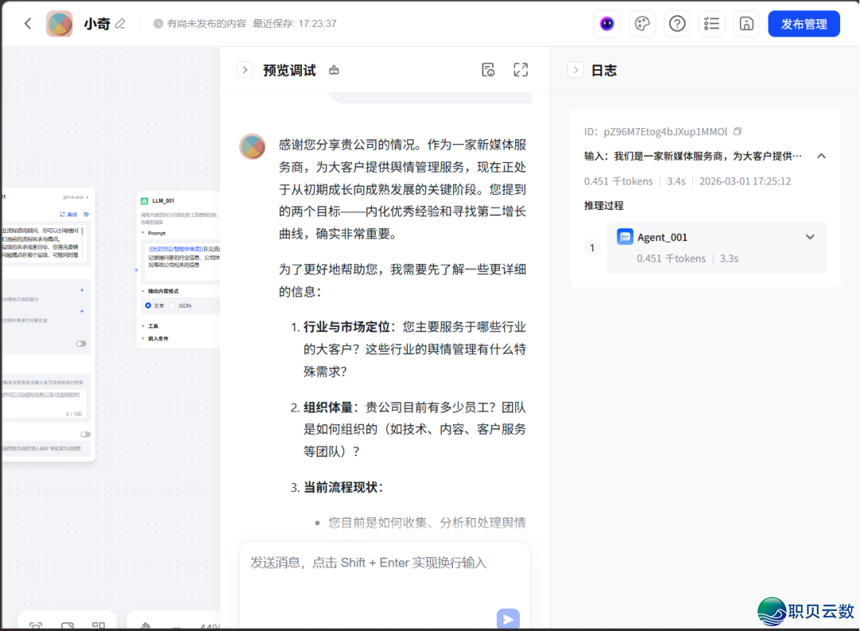860x631 pixels.
Task: Collapse the 预览调试 panel with its chevron
Action: 244,70
